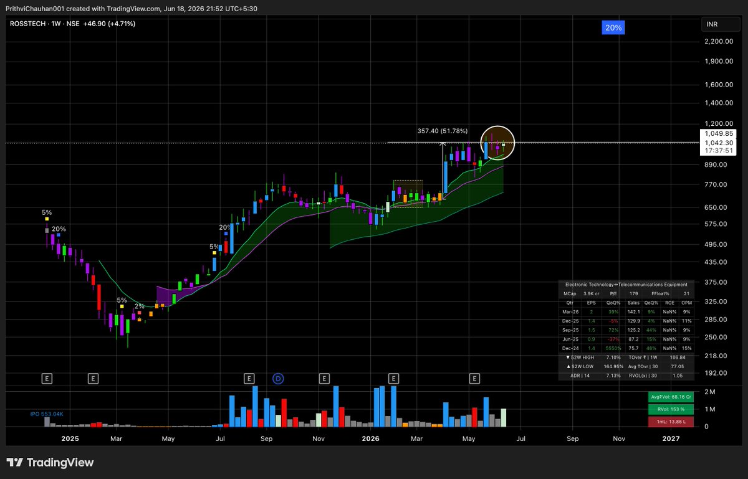Click the +46.90 (+4.71%) change value
This screenshot has width=748, height=479.
pos(109,24)
